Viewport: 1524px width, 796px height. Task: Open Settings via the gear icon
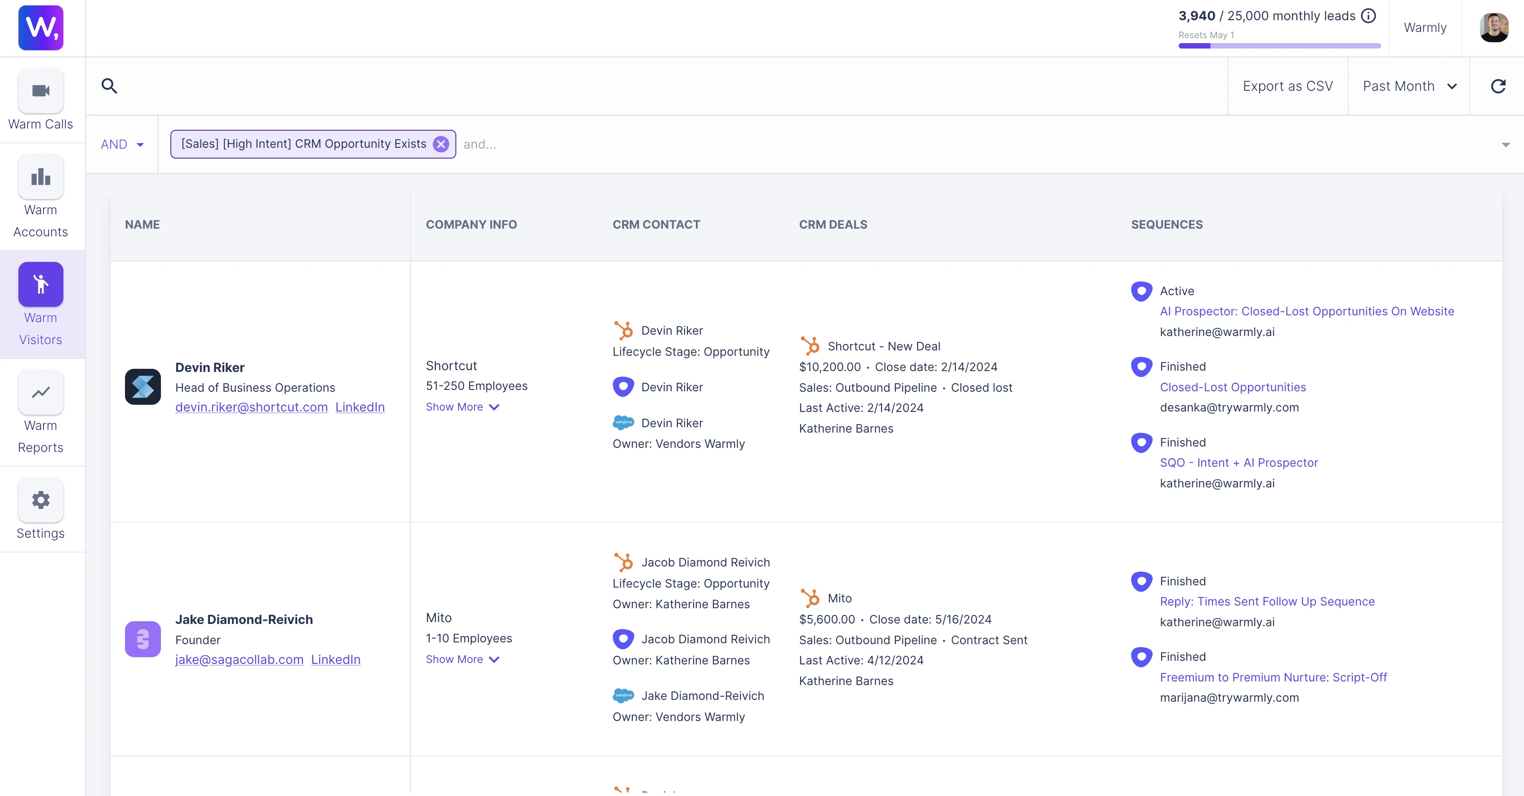[x=41, y=500]
